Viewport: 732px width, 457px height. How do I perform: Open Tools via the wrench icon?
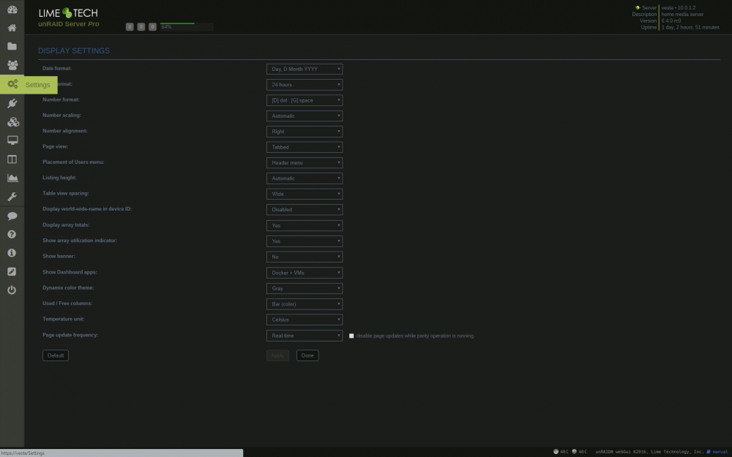point(12,196)
